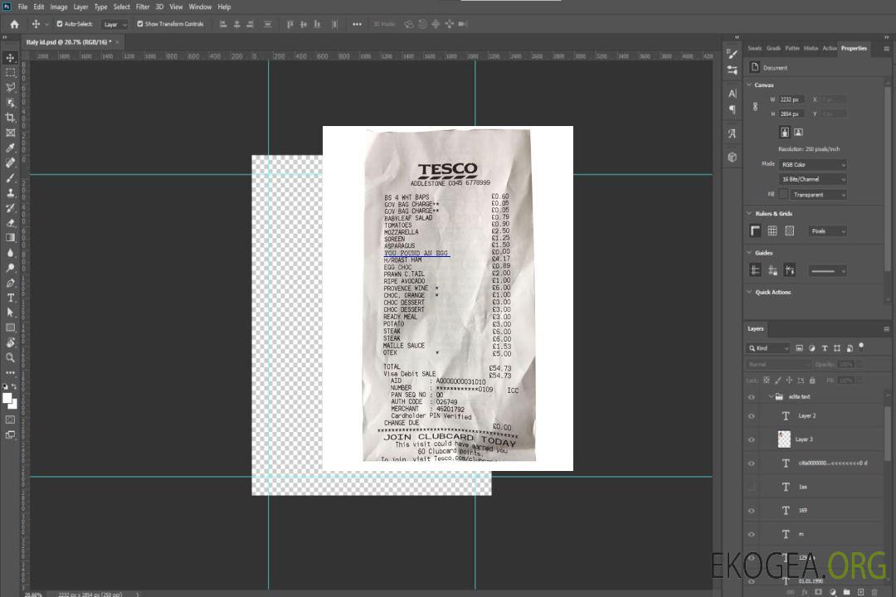Toggle Show Transform Controls checkbox
896x597 pixels.
[x=140, y=24]
